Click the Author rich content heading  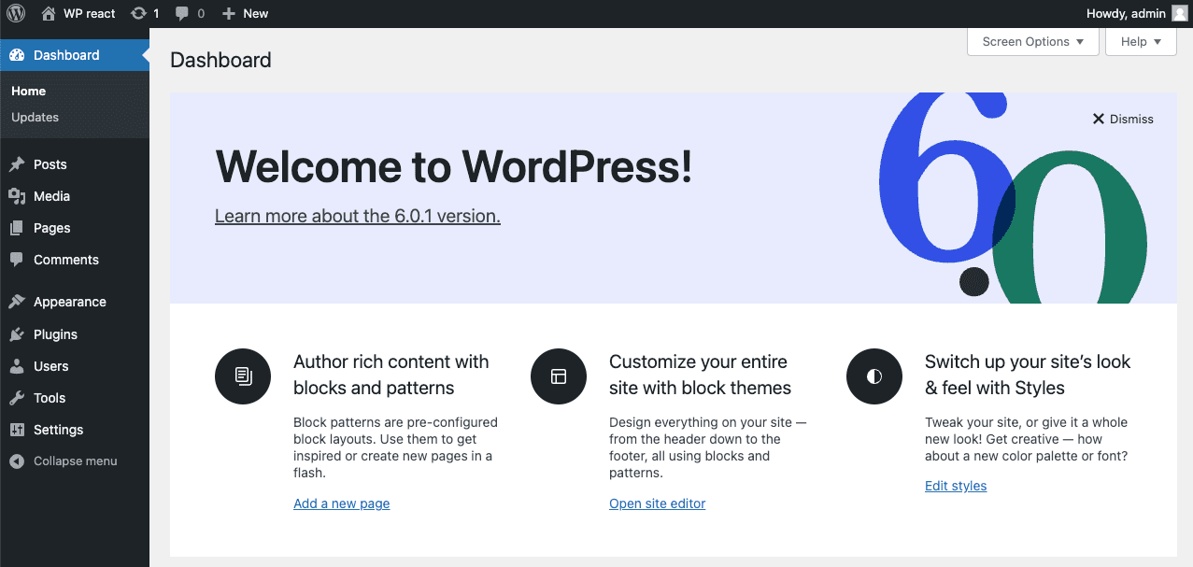point(391,375)
